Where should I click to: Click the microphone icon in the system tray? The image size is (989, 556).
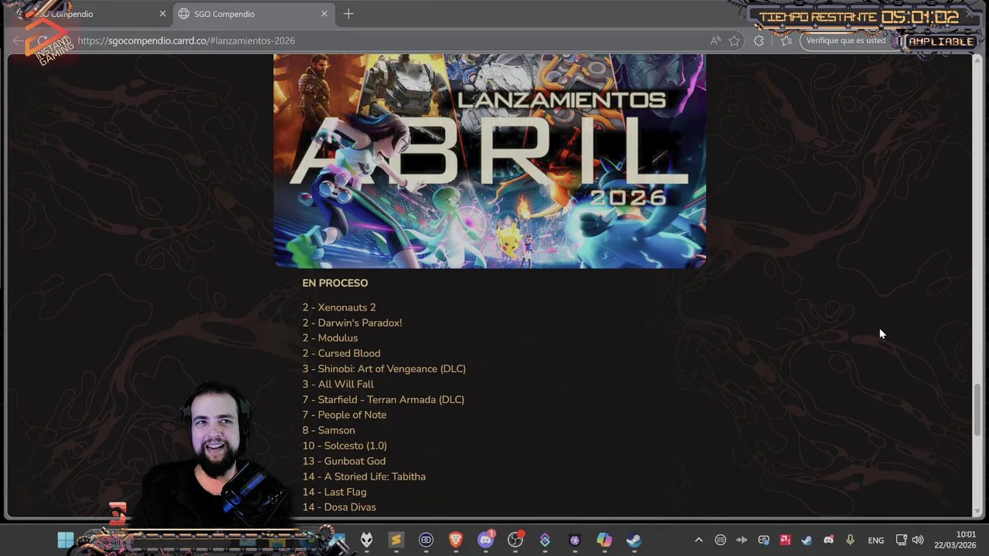tap(850, 540)
